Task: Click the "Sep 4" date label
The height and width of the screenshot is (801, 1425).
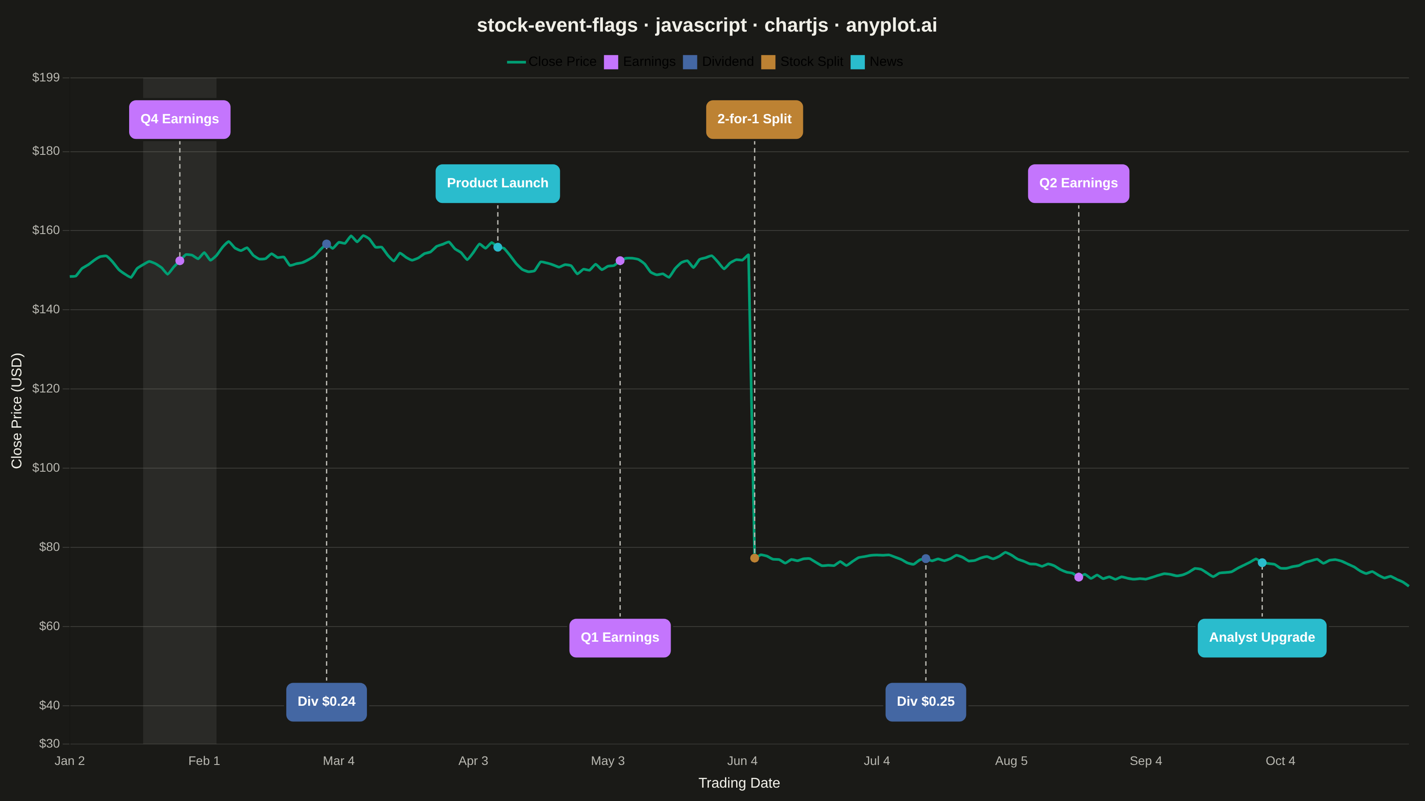Action: coord(1146,761)
